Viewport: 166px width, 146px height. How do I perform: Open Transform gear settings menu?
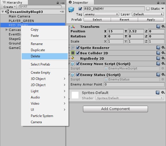(163, 26)
